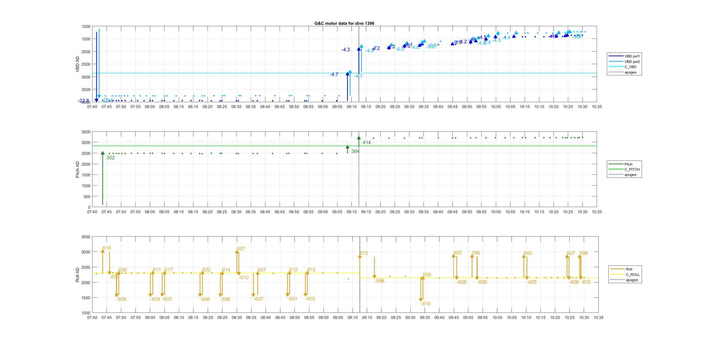This screenshot has width=709, height=351.
Task: Click the roll data label "611"
Action: (156, 270)
